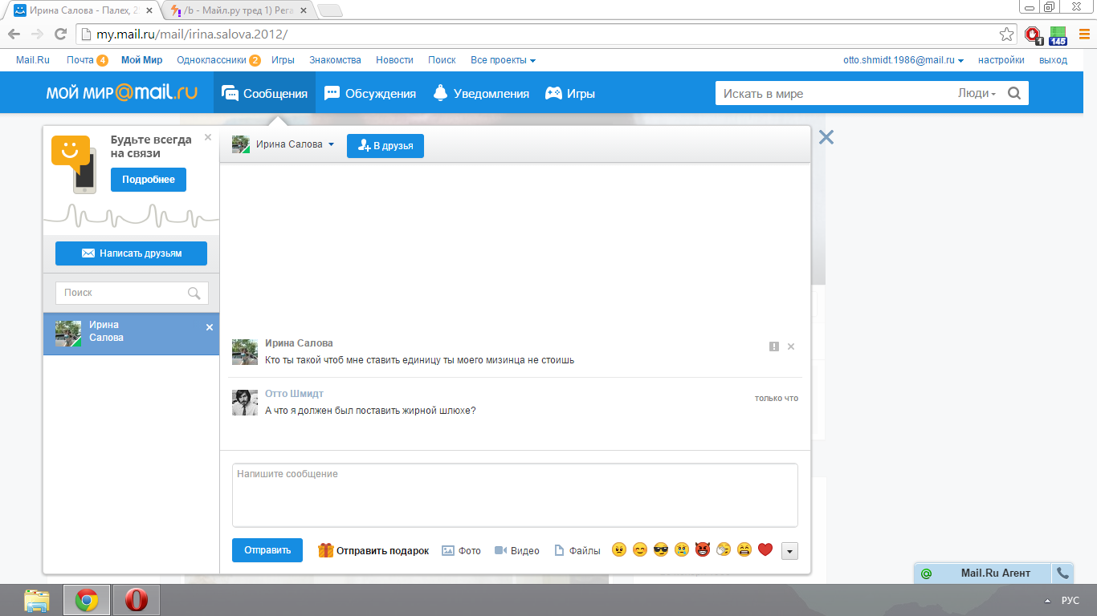Screen dimensions: 1097x616
Task: Add Ирина Салова via 'В друзья'
Action: [385, 145]
